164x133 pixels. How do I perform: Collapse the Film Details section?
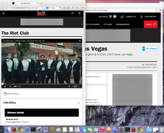[x=79, y=103]
